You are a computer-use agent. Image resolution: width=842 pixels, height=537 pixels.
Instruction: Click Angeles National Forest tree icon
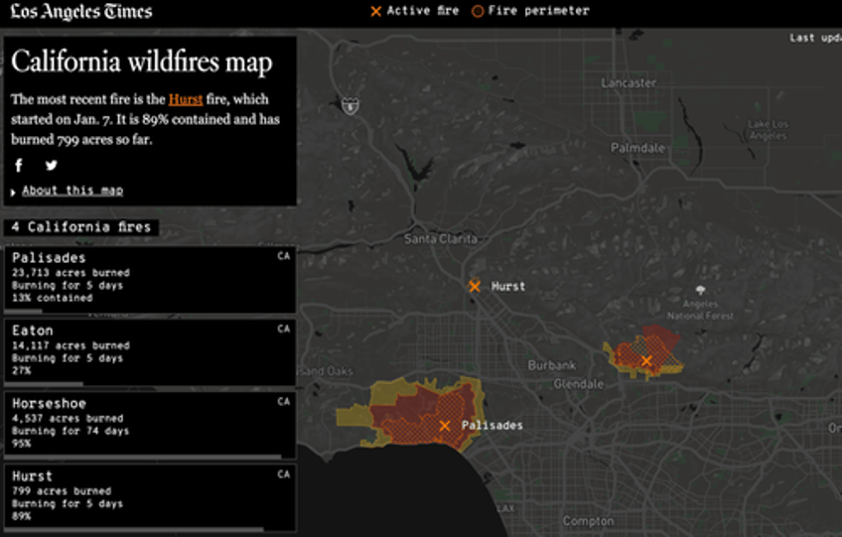tap(700, 291)
